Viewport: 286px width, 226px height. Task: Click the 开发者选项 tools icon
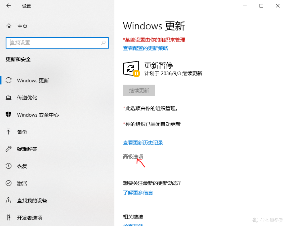[x=8, y=218]
